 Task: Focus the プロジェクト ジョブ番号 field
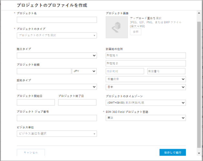pos(57,118)
